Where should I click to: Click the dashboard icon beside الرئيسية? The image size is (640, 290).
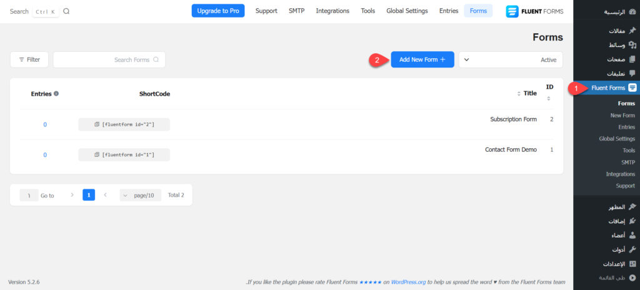[632, 12]
